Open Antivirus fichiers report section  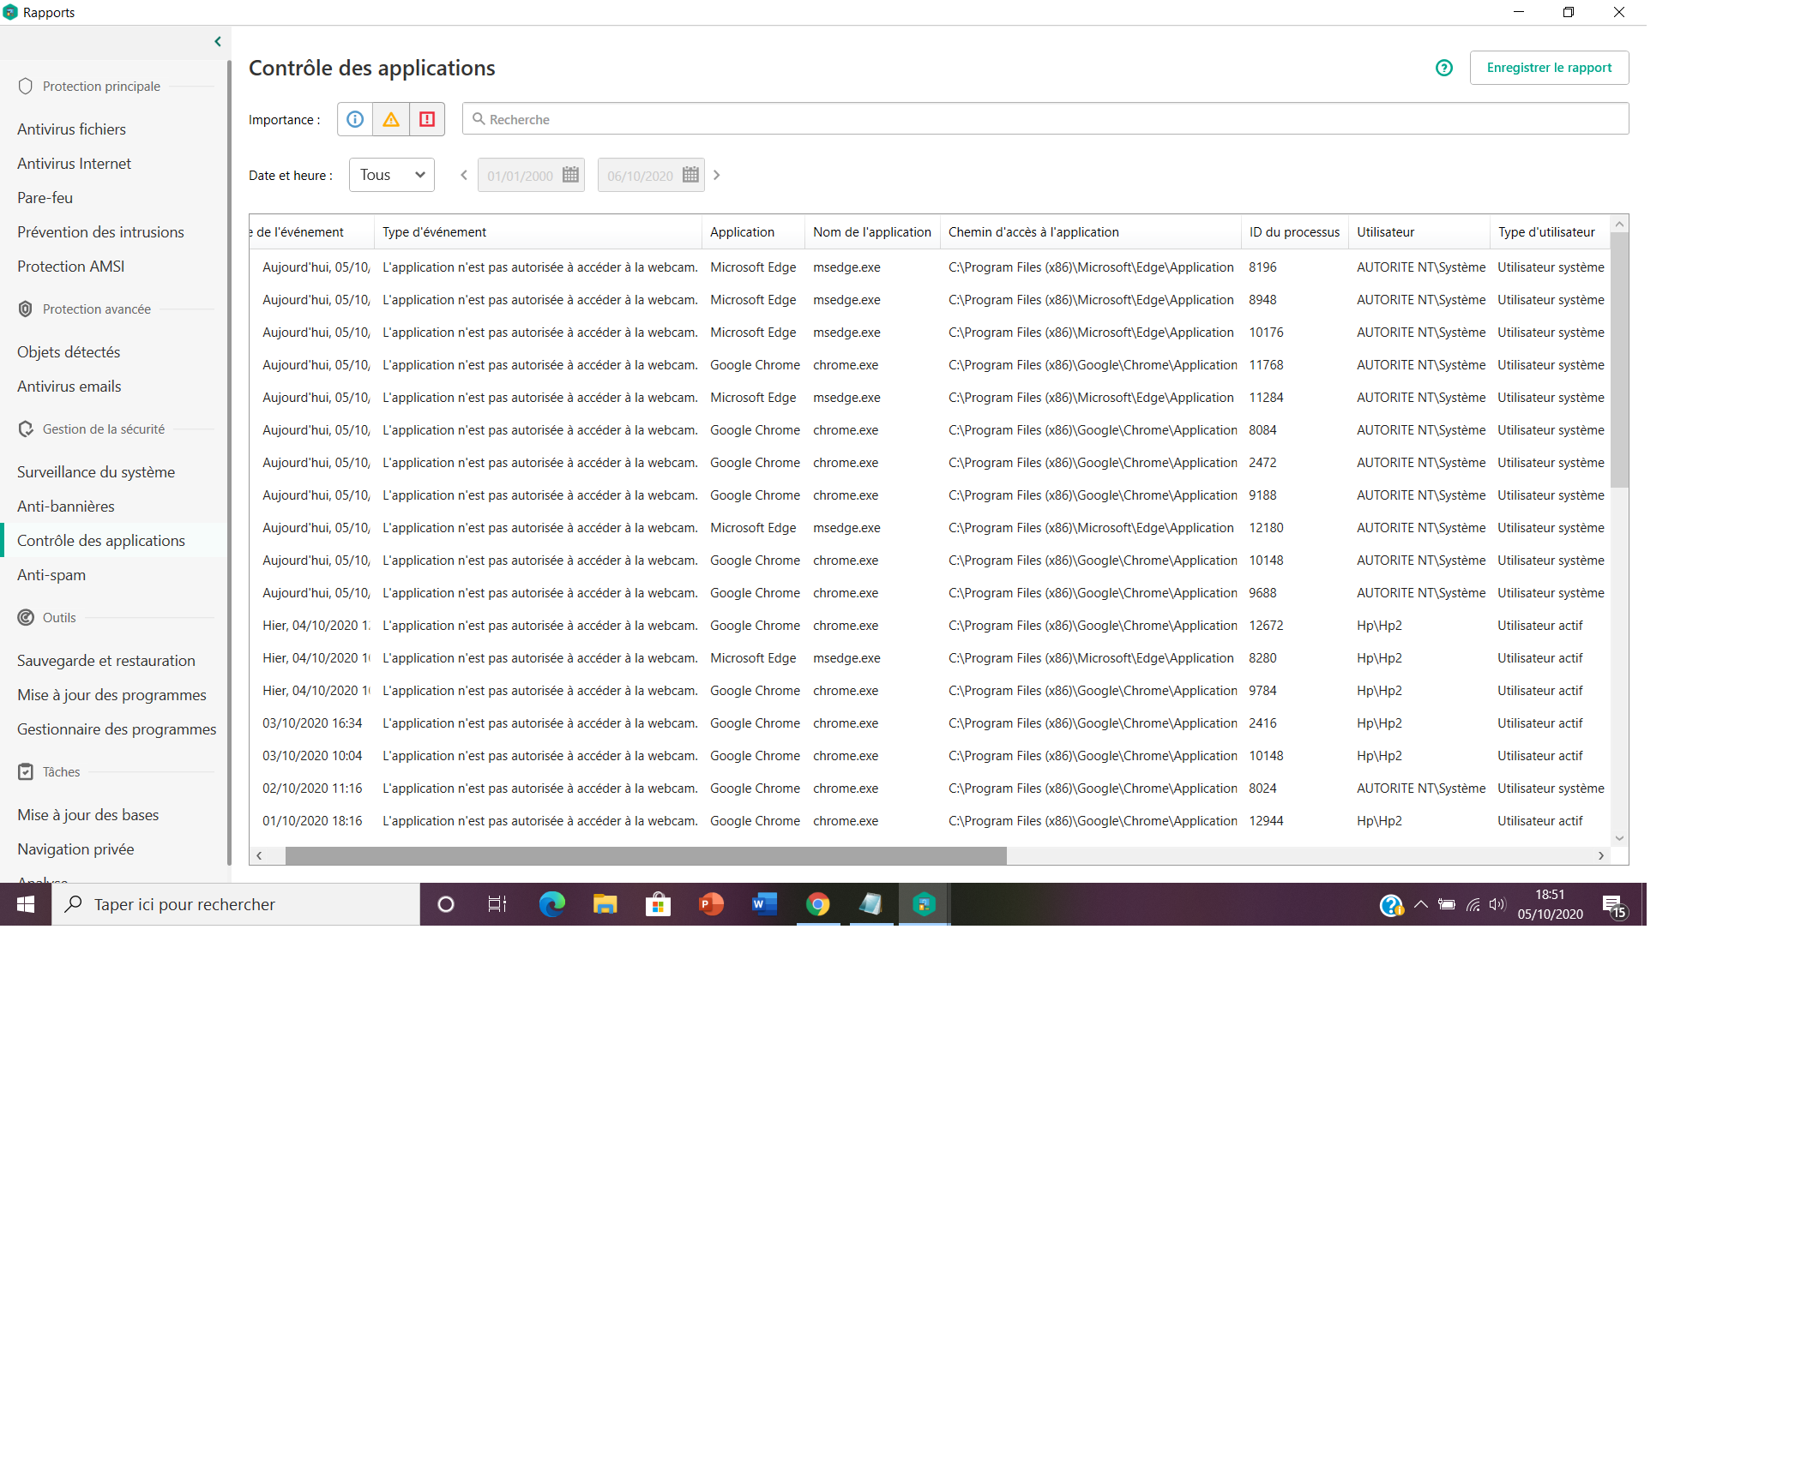(71, 129)
